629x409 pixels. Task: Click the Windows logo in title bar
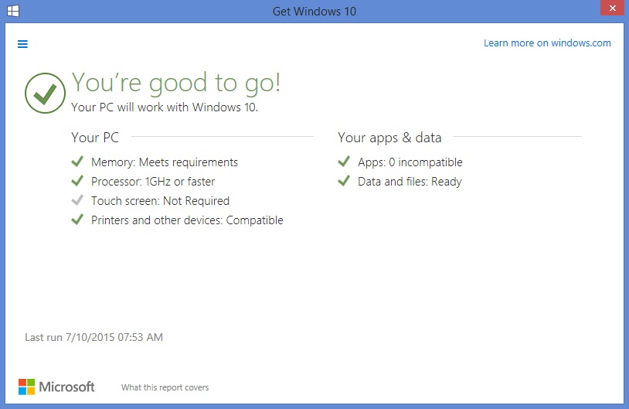click(x=12, y=12)
